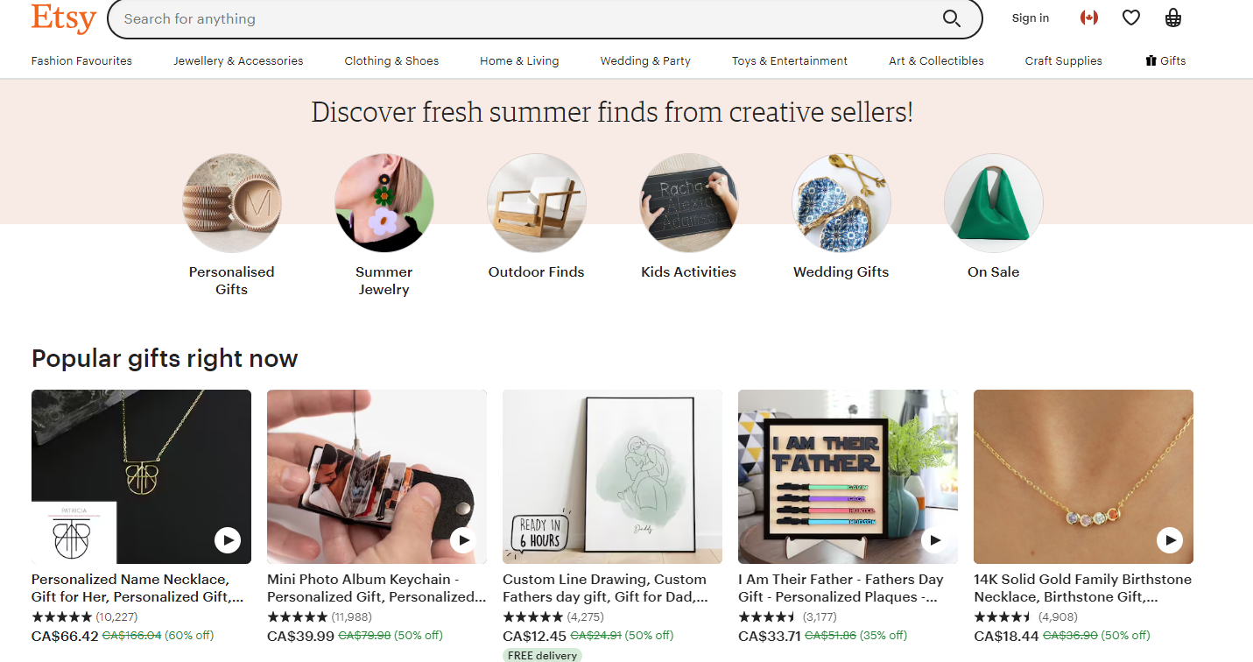1253x662 pixels.
Task: Open the Gifts menu with gift icon
Action: [1165, 60]
